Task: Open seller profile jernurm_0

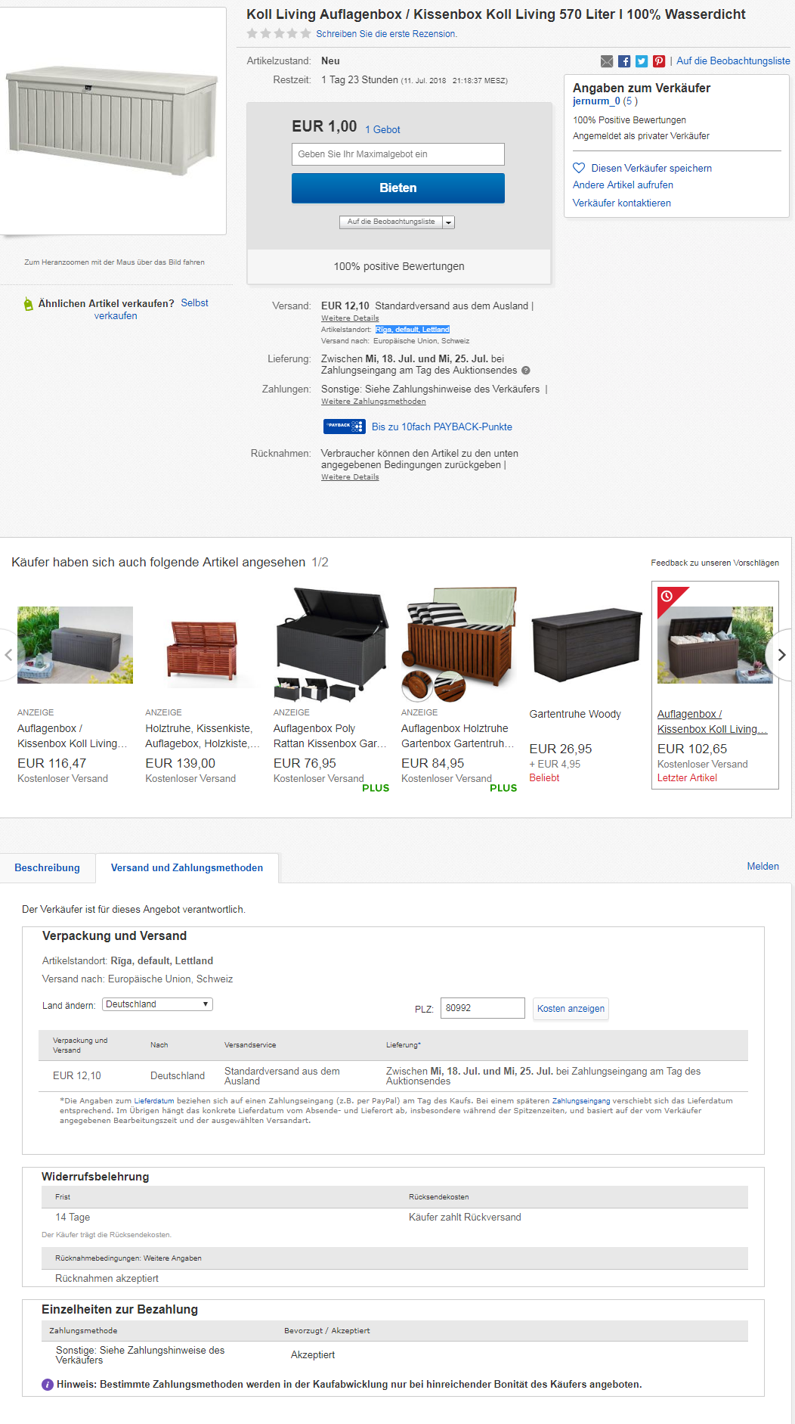Action: (x=596, y=101)
